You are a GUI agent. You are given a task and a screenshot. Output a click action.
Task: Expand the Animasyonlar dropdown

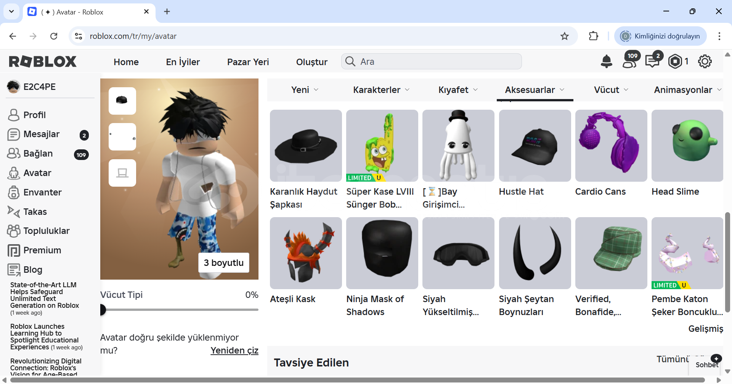pos(688,90)
